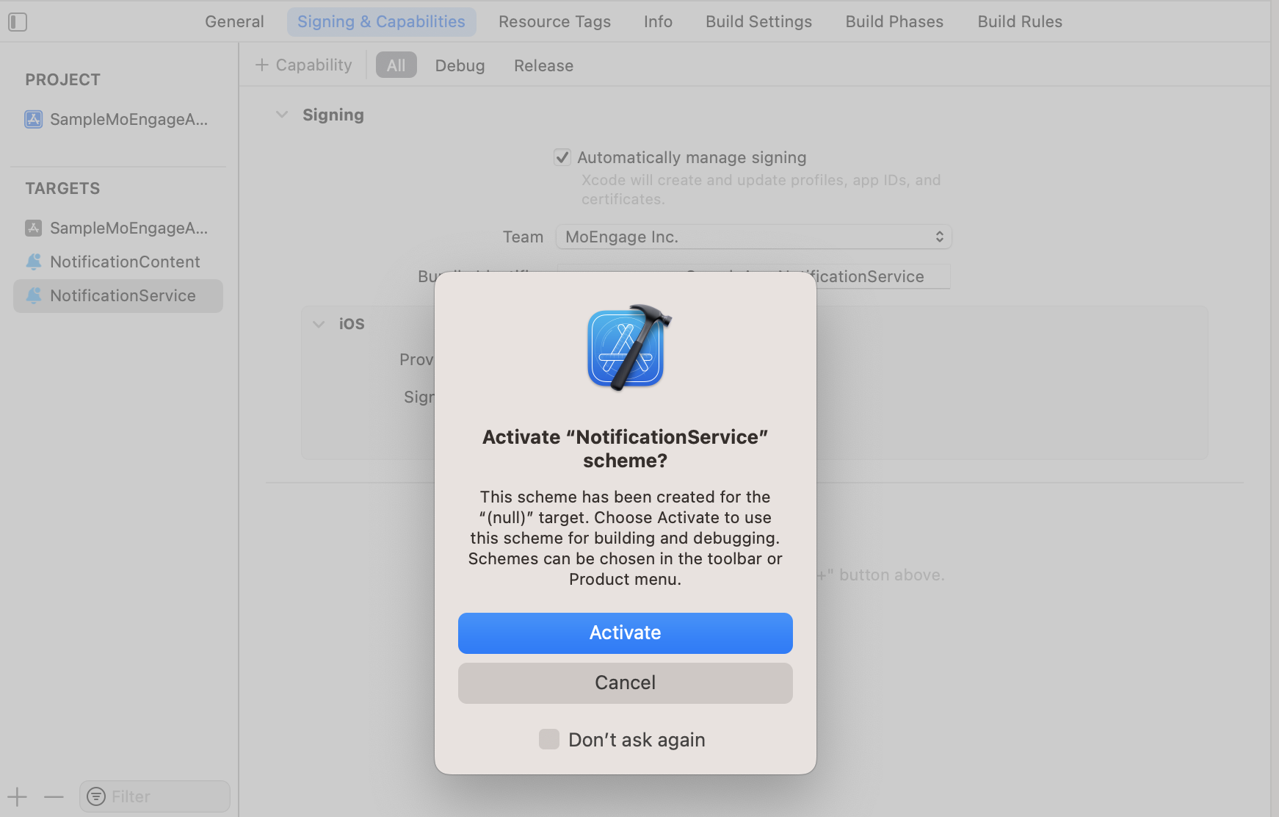
Task: Select the Debug configuration filter
Action: click(x=460, y=65)
